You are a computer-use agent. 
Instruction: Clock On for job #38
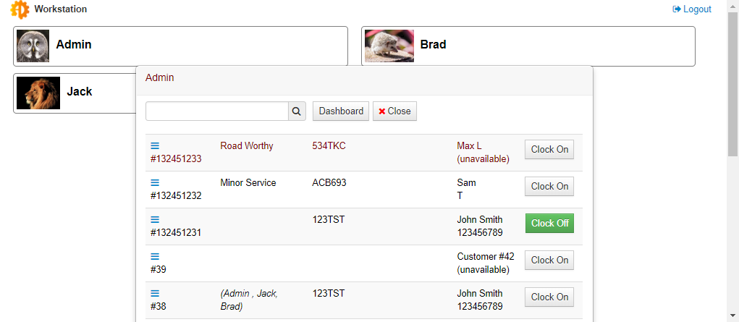549,297
